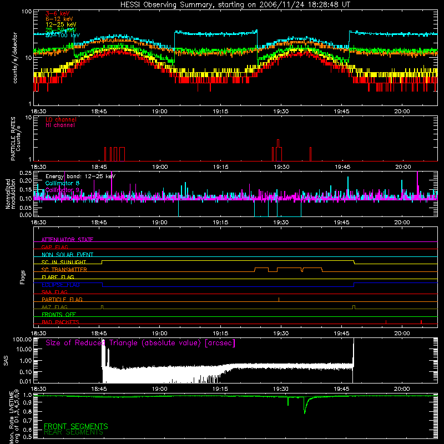
Task: Click the ATTENUATOR STATE flag label
Action: 67,240
